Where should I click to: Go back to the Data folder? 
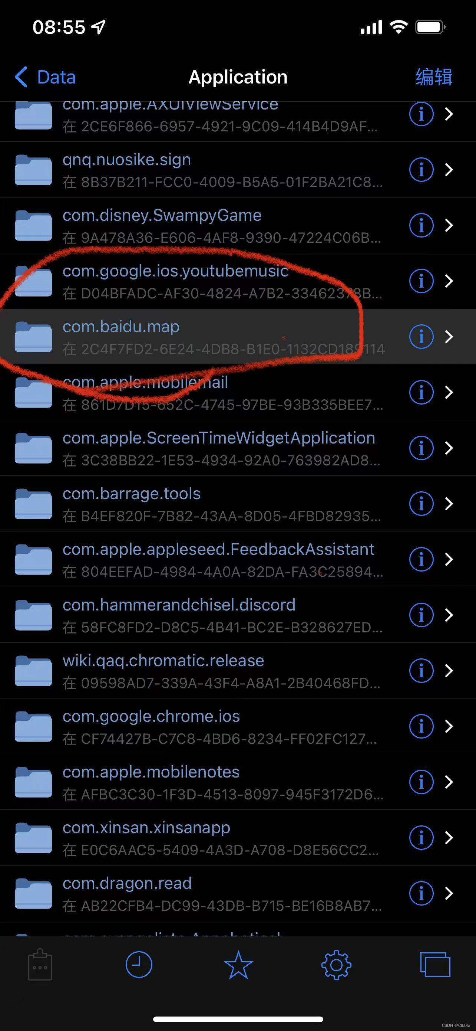pyautogui.click(x=45, y=77)
